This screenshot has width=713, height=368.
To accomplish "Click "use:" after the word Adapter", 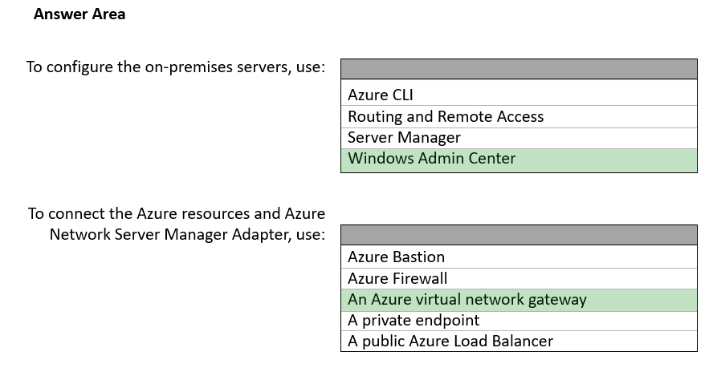I will 310,235.
